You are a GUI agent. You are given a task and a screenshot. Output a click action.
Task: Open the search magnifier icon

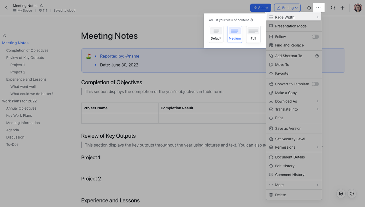click(x=333, y=8)
